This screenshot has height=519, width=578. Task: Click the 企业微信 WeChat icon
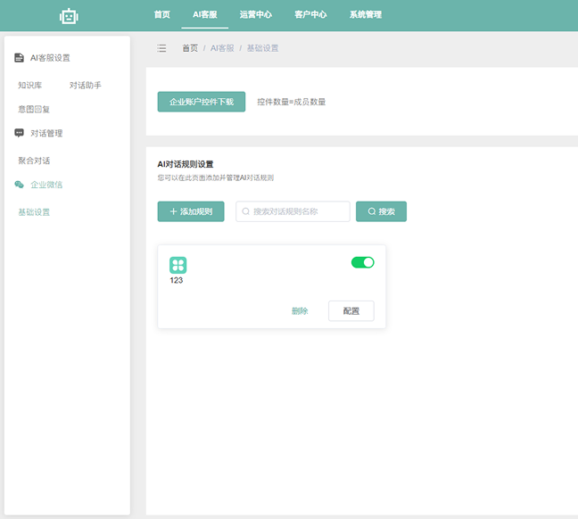(x=20, y=185)
